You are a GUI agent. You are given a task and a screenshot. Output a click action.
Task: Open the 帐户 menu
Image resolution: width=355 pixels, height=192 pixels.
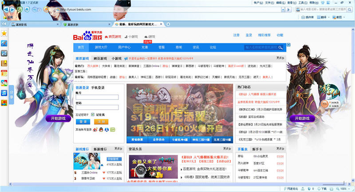pyautogui.click(x=258, y=3)
